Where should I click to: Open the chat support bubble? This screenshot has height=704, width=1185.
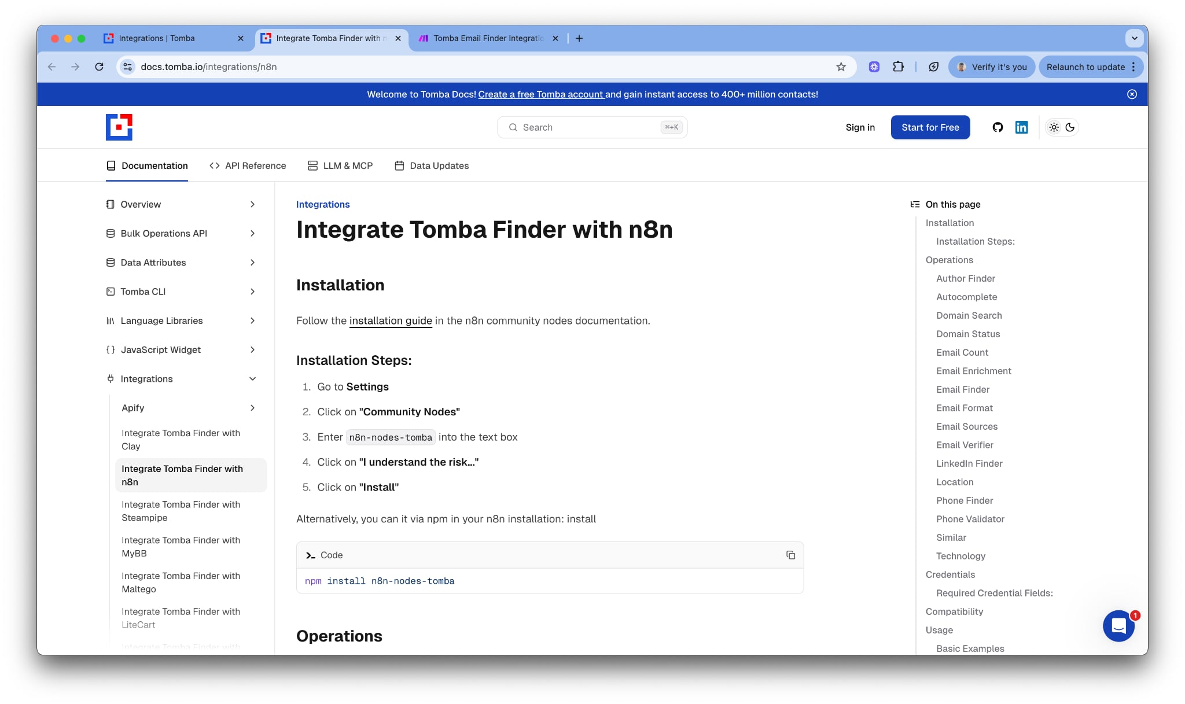click(1118, 626)
